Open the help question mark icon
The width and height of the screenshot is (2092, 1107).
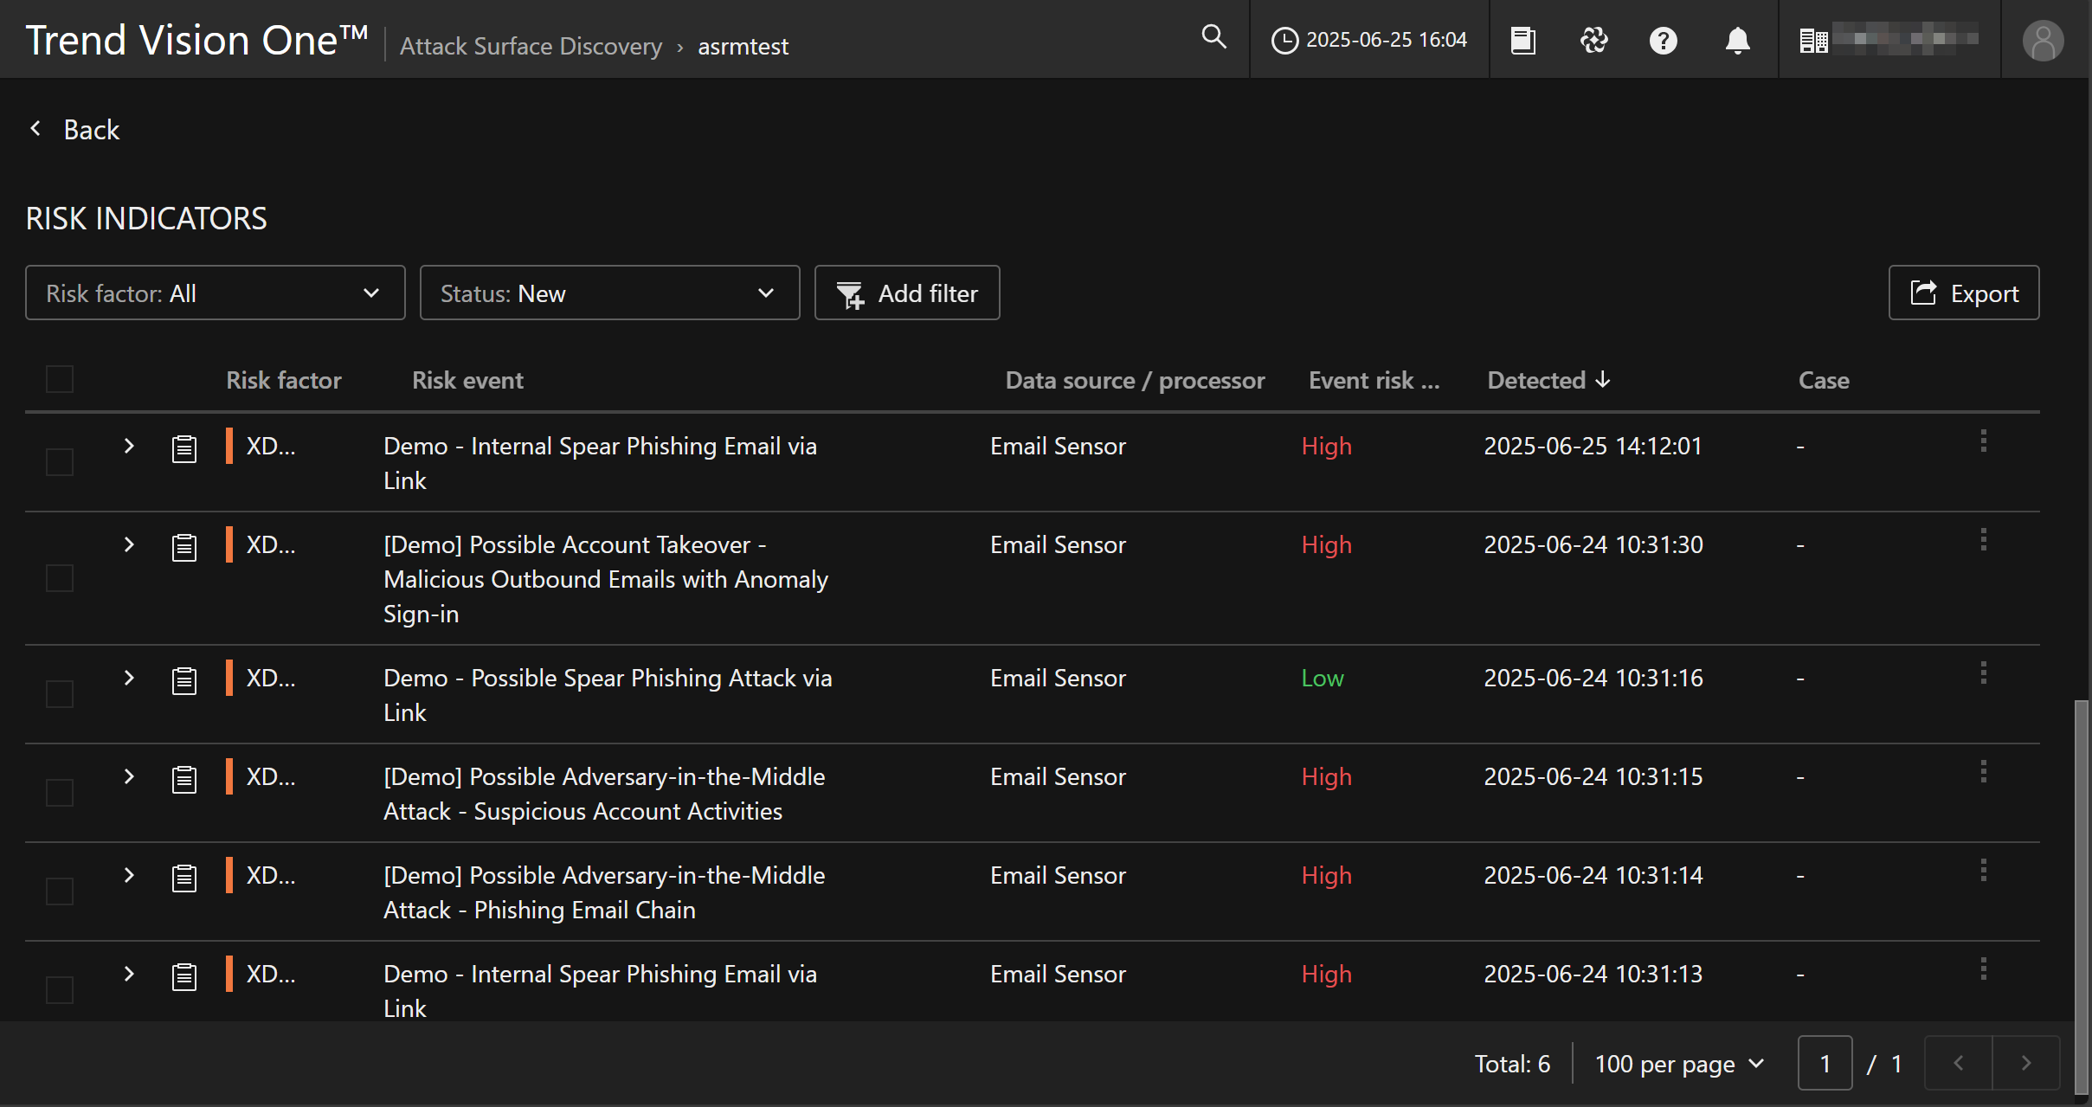[1663, 41]
